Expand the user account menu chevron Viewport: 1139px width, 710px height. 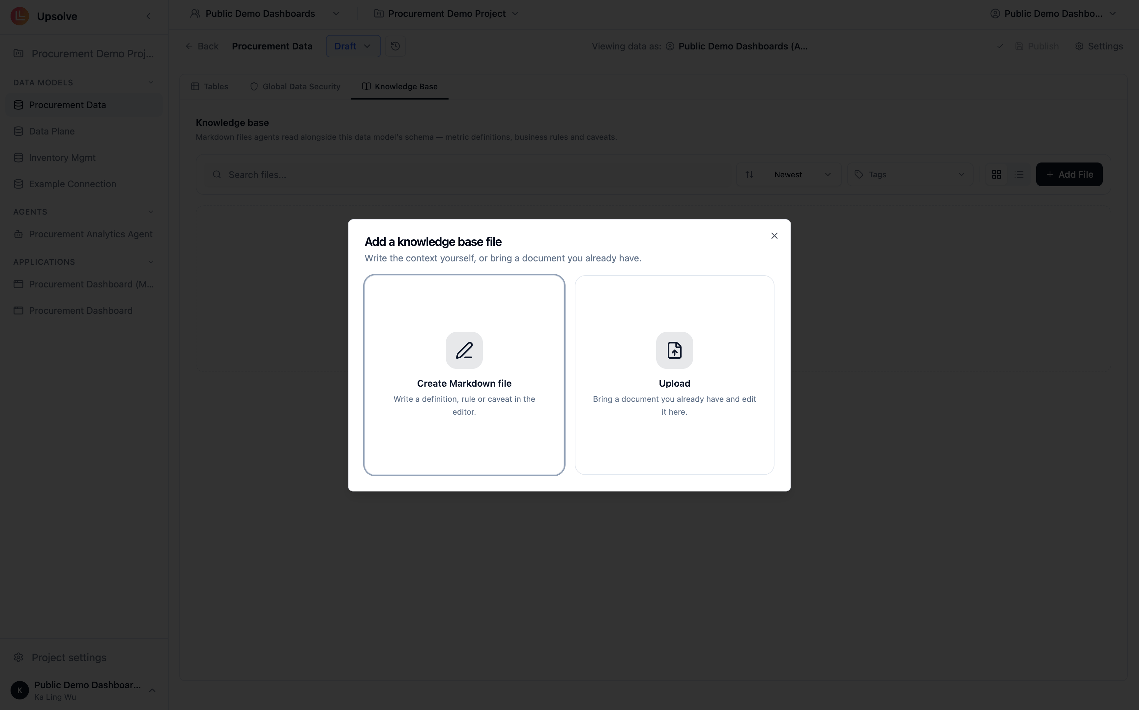152,690
